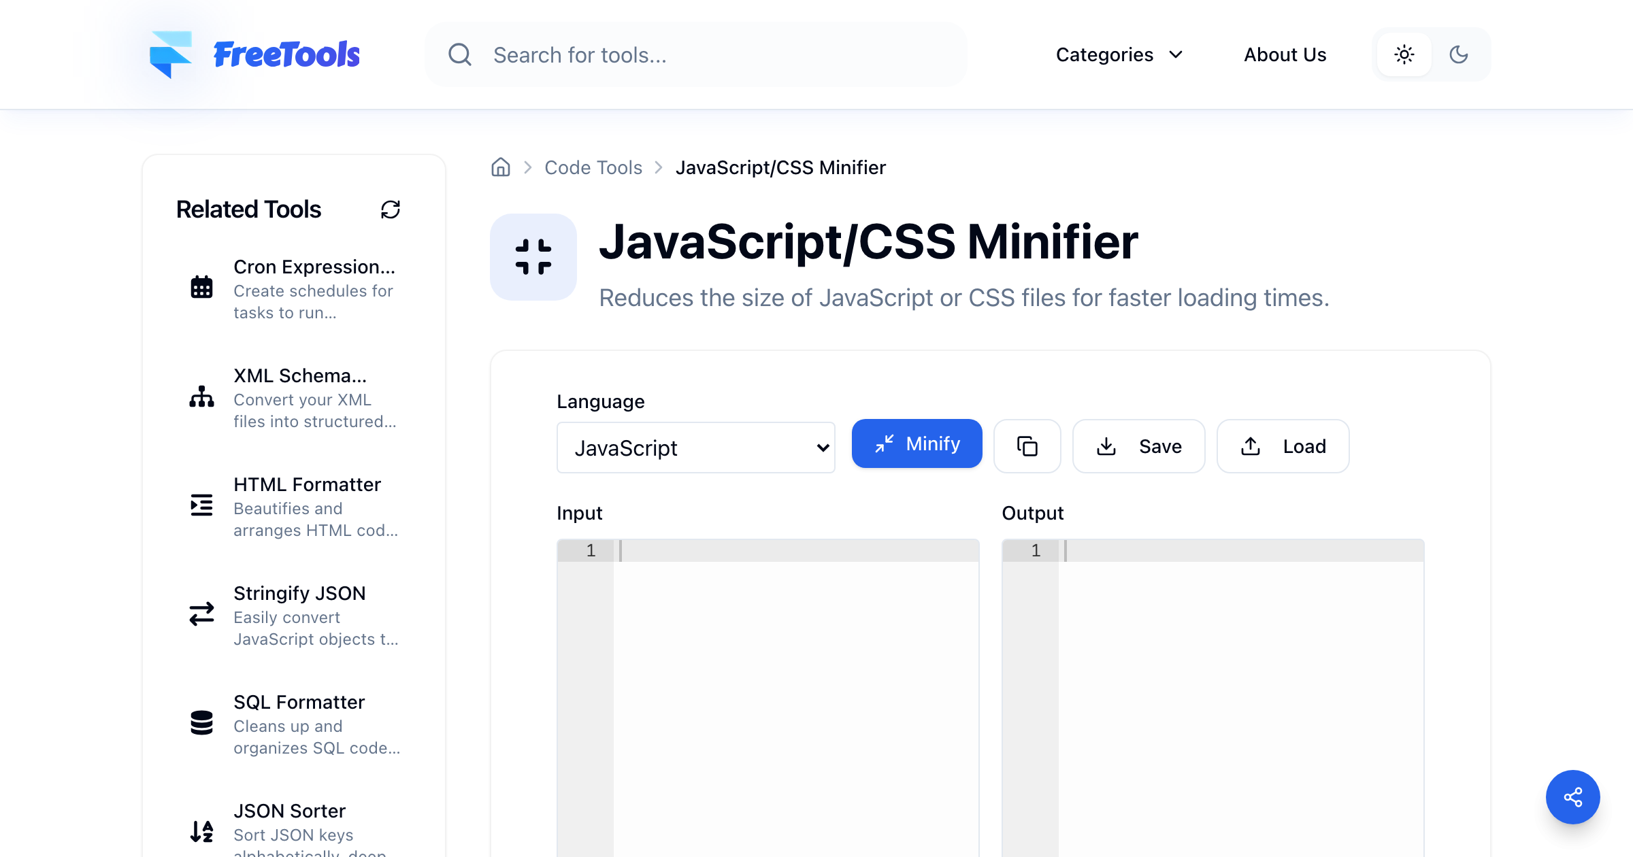Click the Input label
Image resolution: width=1633 pixels, height=857 pixels.
pyautogui.click(x=579, y=513)
